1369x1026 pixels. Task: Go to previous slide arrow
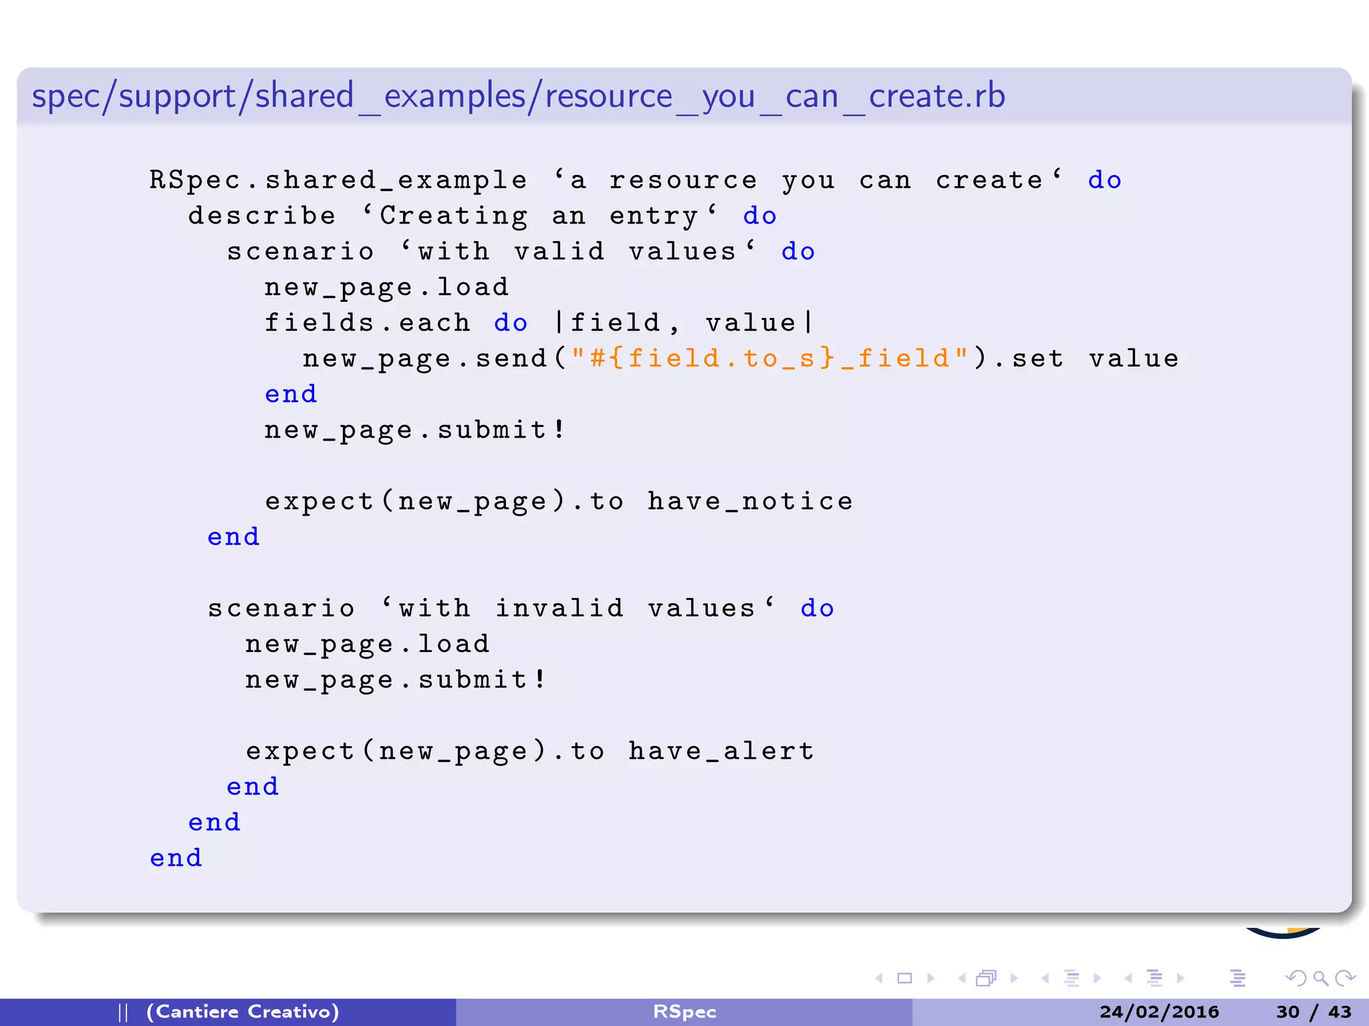coord(880,978)
